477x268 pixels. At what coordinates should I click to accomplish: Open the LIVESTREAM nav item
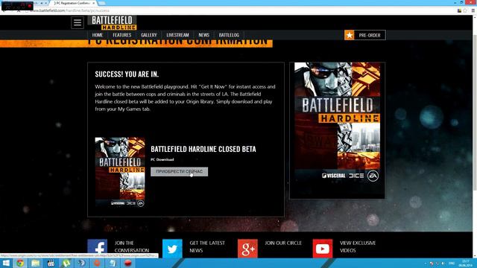177,35
